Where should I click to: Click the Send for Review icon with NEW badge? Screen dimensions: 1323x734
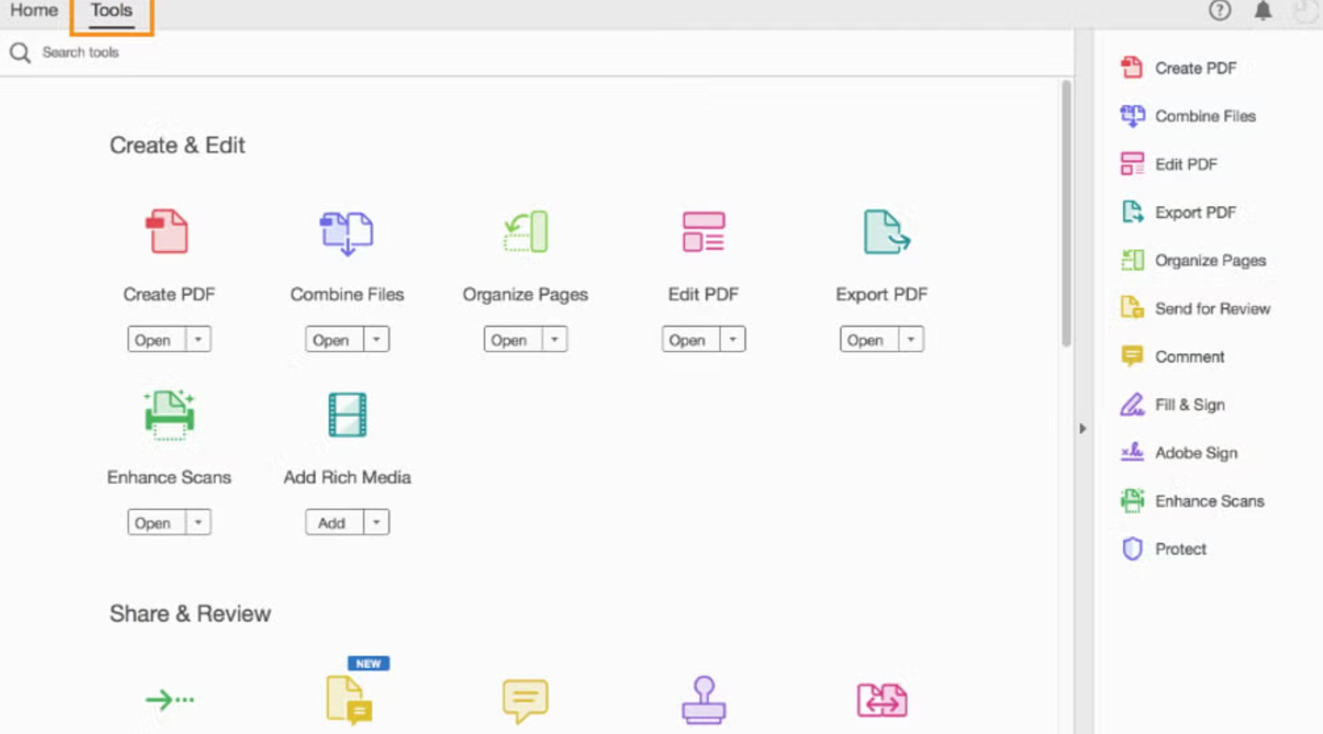click(349, 700)
